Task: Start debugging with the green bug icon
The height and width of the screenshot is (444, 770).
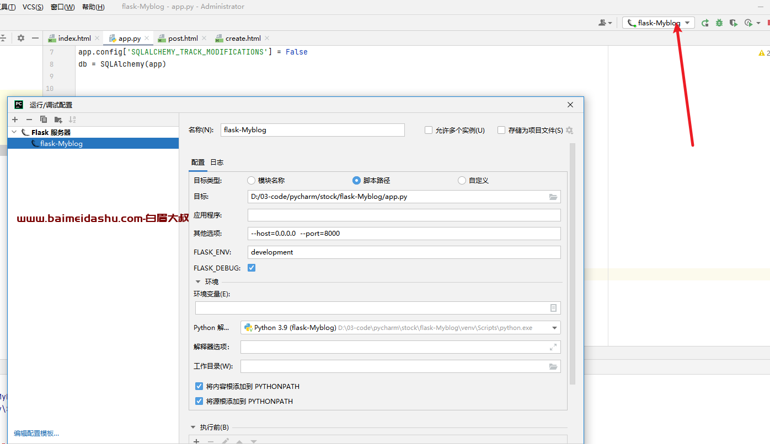Action: [719, 23]
